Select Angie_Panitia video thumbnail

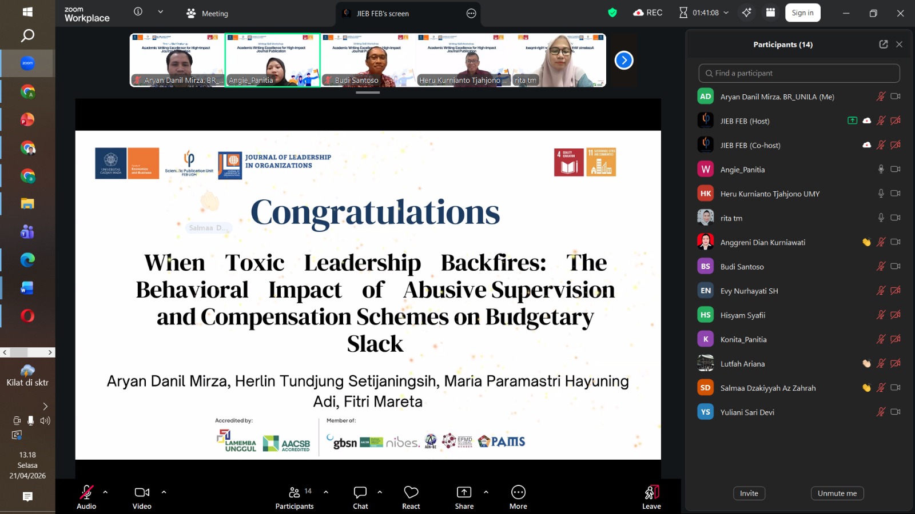pos(273,60)
